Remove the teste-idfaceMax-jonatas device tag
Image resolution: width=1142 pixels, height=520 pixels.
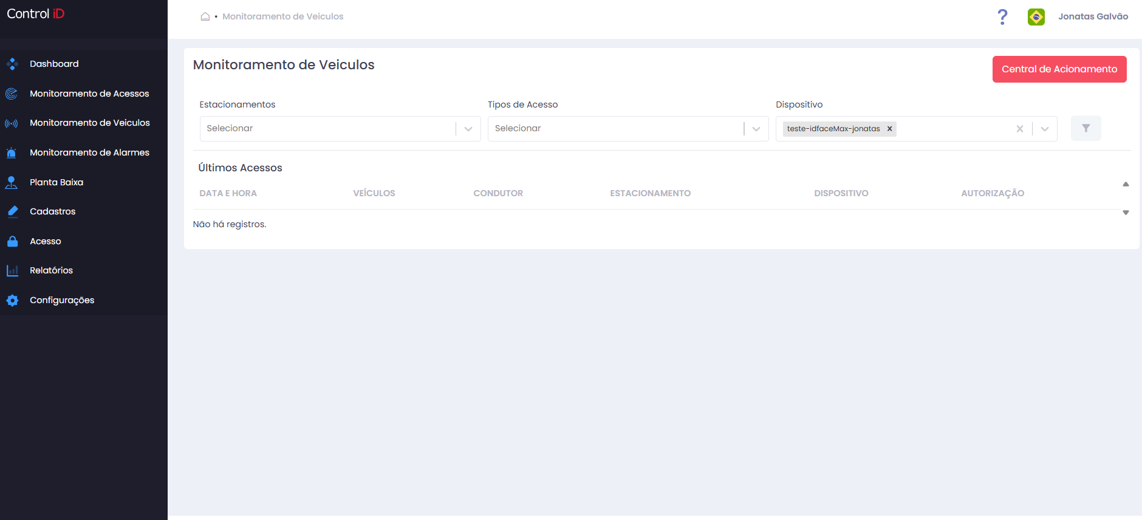889,129
